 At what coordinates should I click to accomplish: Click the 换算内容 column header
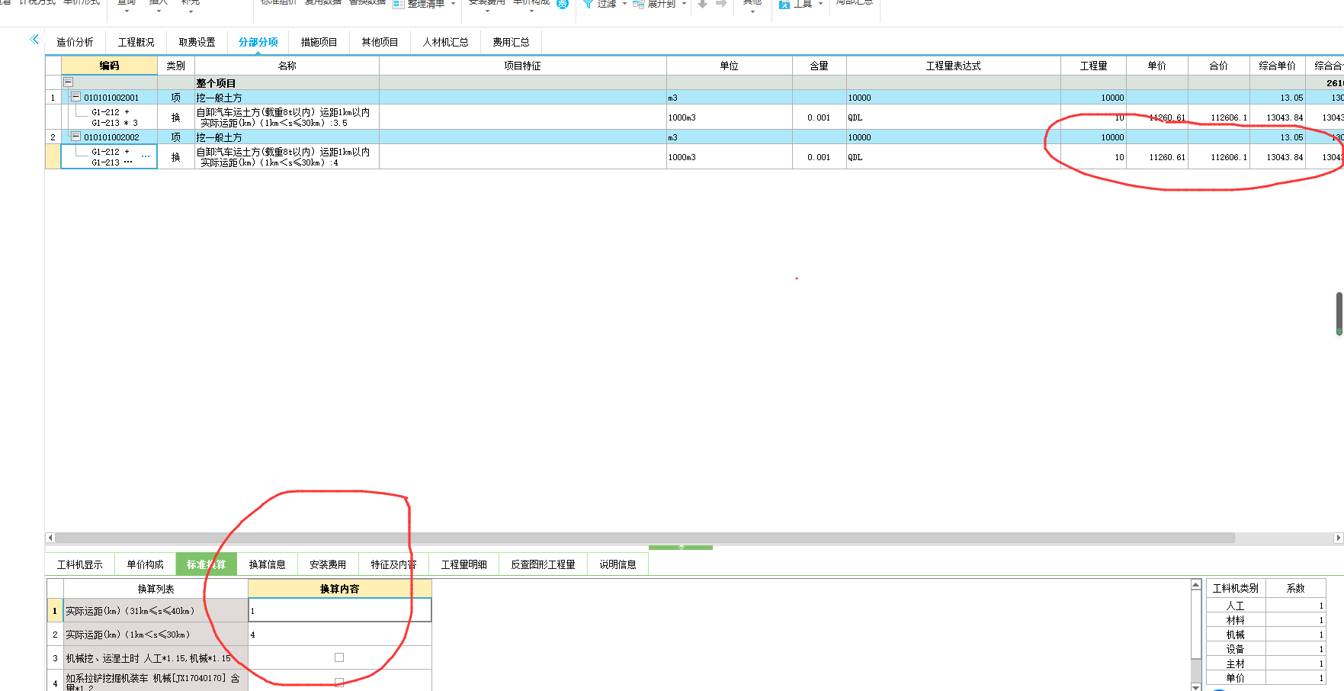pyautogui.click(x=339, y=589)
